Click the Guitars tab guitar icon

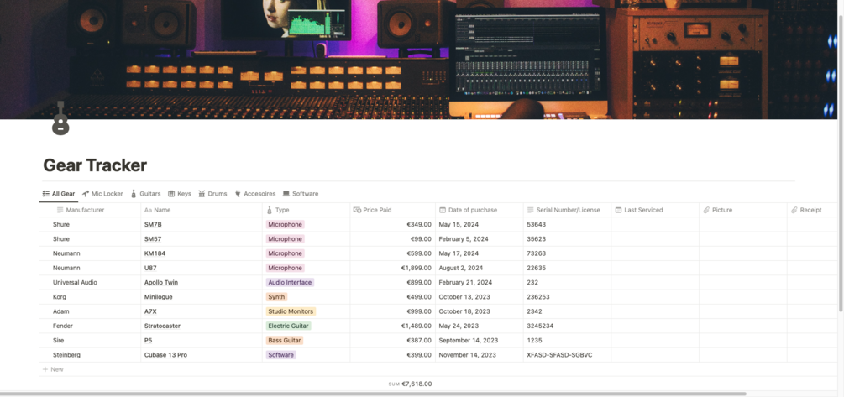tap(134, 194)
